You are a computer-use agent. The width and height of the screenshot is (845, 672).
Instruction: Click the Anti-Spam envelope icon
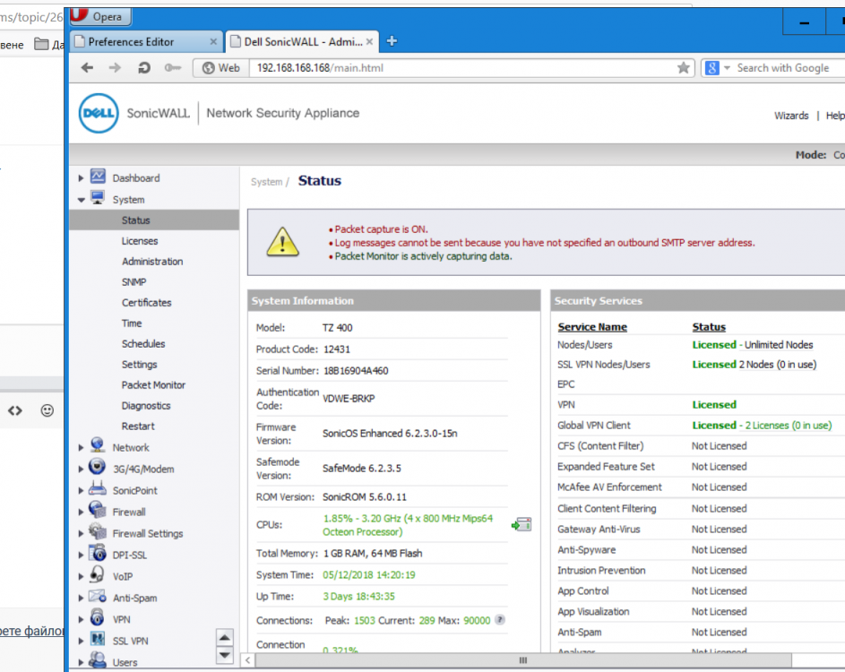(98, 596)
